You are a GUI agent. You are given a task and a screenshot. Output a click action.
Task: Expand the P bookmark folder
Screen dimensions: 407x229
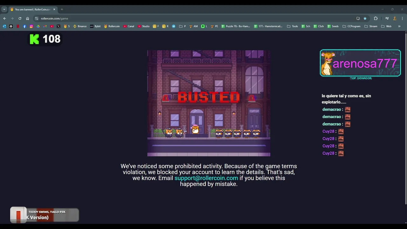pyautogui.click(x=183, y=26)
